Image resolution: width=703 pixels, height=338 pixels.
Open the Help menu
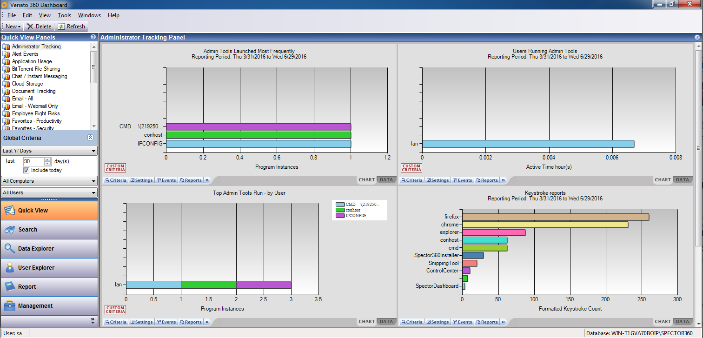click(113, 15)
